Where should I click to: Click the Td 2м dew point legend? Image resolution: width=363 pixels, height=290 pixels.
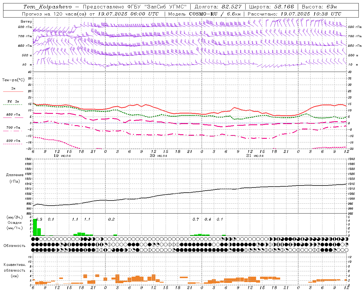13,101
